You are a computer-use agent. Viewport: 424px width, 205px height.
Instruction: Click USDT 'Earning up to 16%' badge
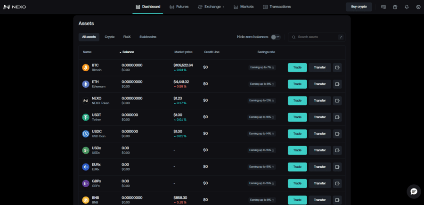pos(261,117)
